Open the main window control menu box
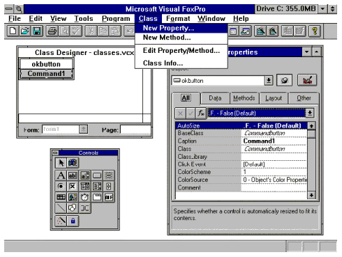This screenshot has height=257, width=342. (x=9, y=9)
